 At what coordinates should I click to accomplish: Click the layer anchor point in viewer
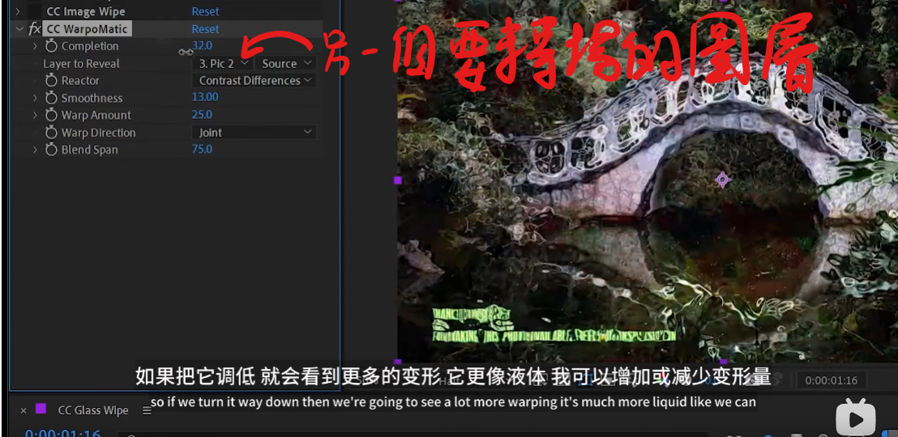pos(722,180)
